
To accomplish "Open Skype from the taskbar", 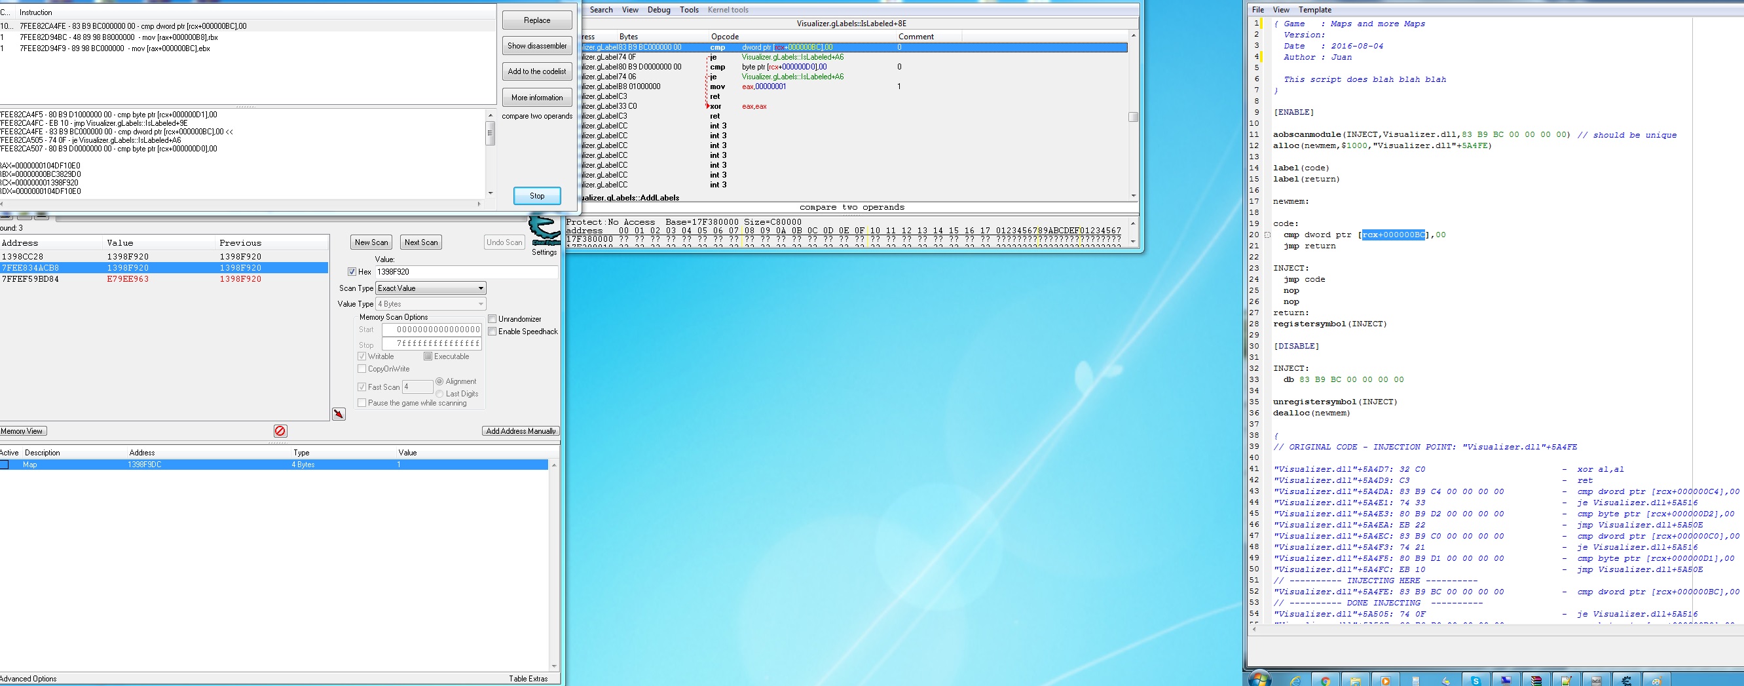I will tap(1475, 680).
